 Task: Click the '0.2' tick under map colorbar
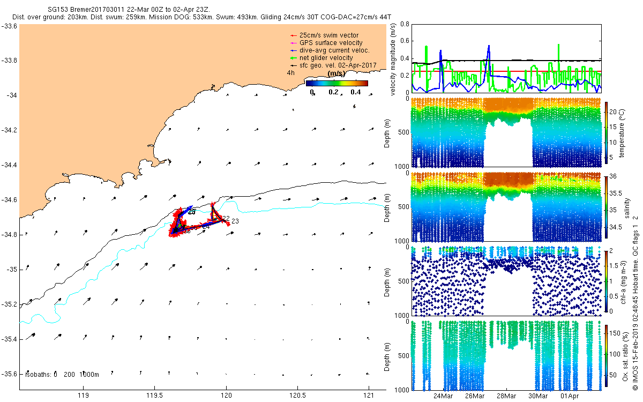coord(333,92)
